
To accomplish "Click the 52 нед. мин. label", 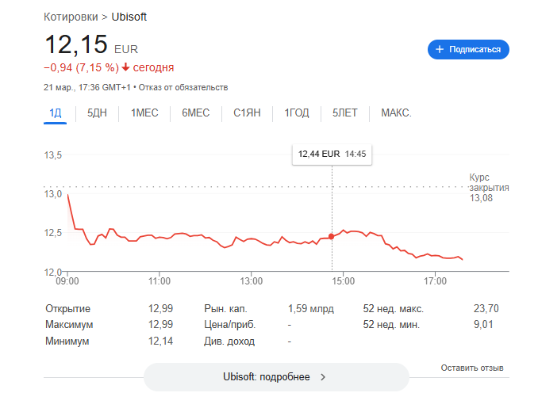I will coord(391,325).
